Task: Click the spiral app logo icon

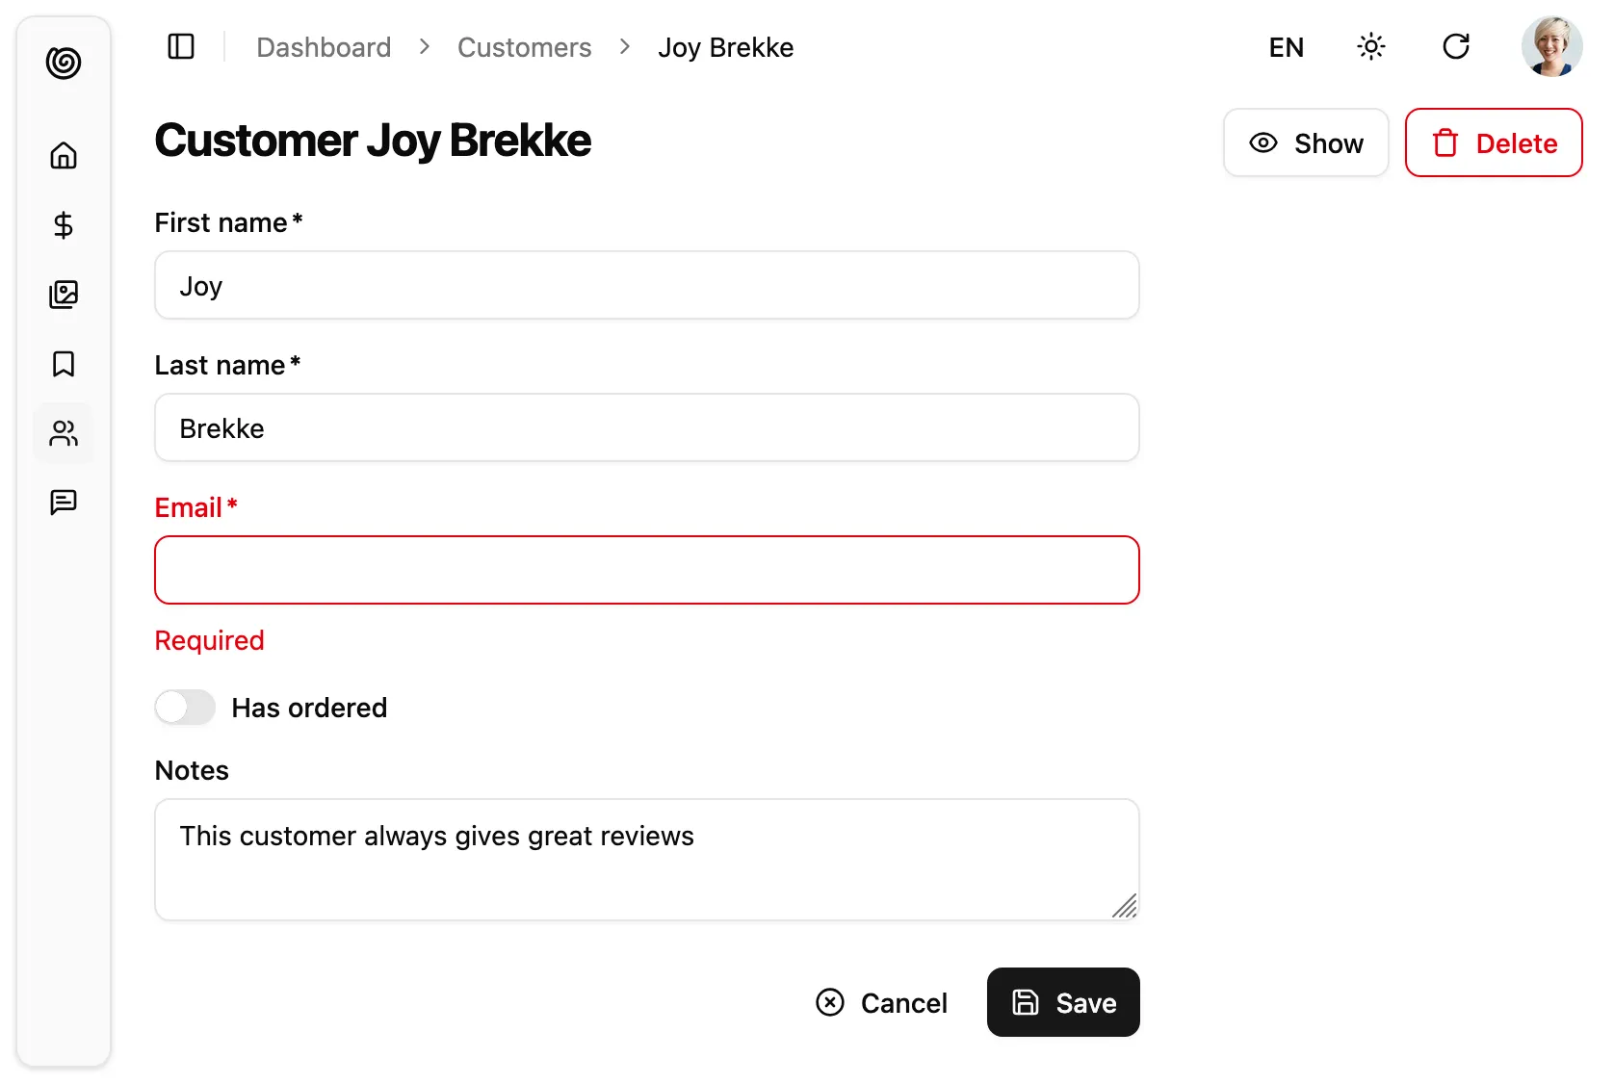Action: pos(64,63)
